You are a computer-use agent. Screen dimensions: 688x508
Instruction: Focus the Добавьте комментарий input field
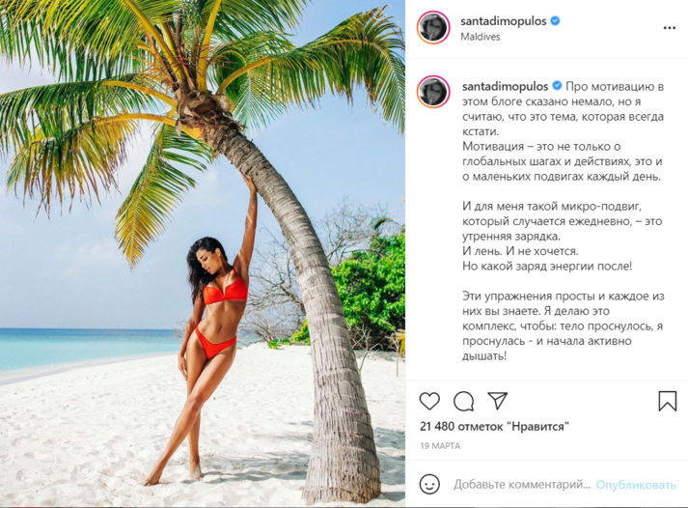click(x=522, y=484)
